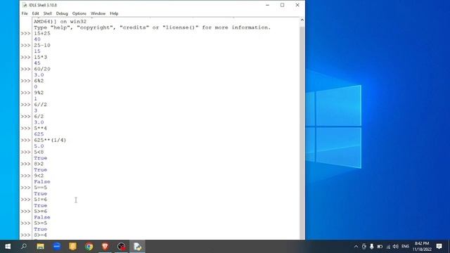Open the Window menu
The height and width of the screenshot is (253, 450).
tap(98, 13)
